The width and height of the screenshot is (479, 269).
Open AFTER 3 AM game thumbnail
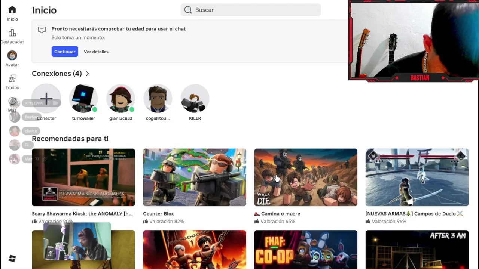pos(417,250)
